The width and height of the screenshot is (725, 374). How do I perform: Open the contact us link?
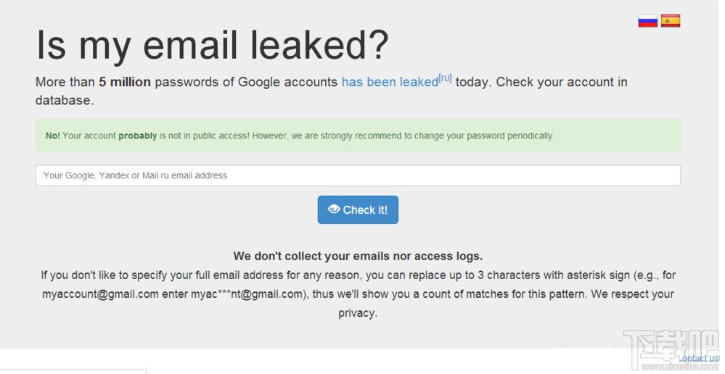coord(699,359)
